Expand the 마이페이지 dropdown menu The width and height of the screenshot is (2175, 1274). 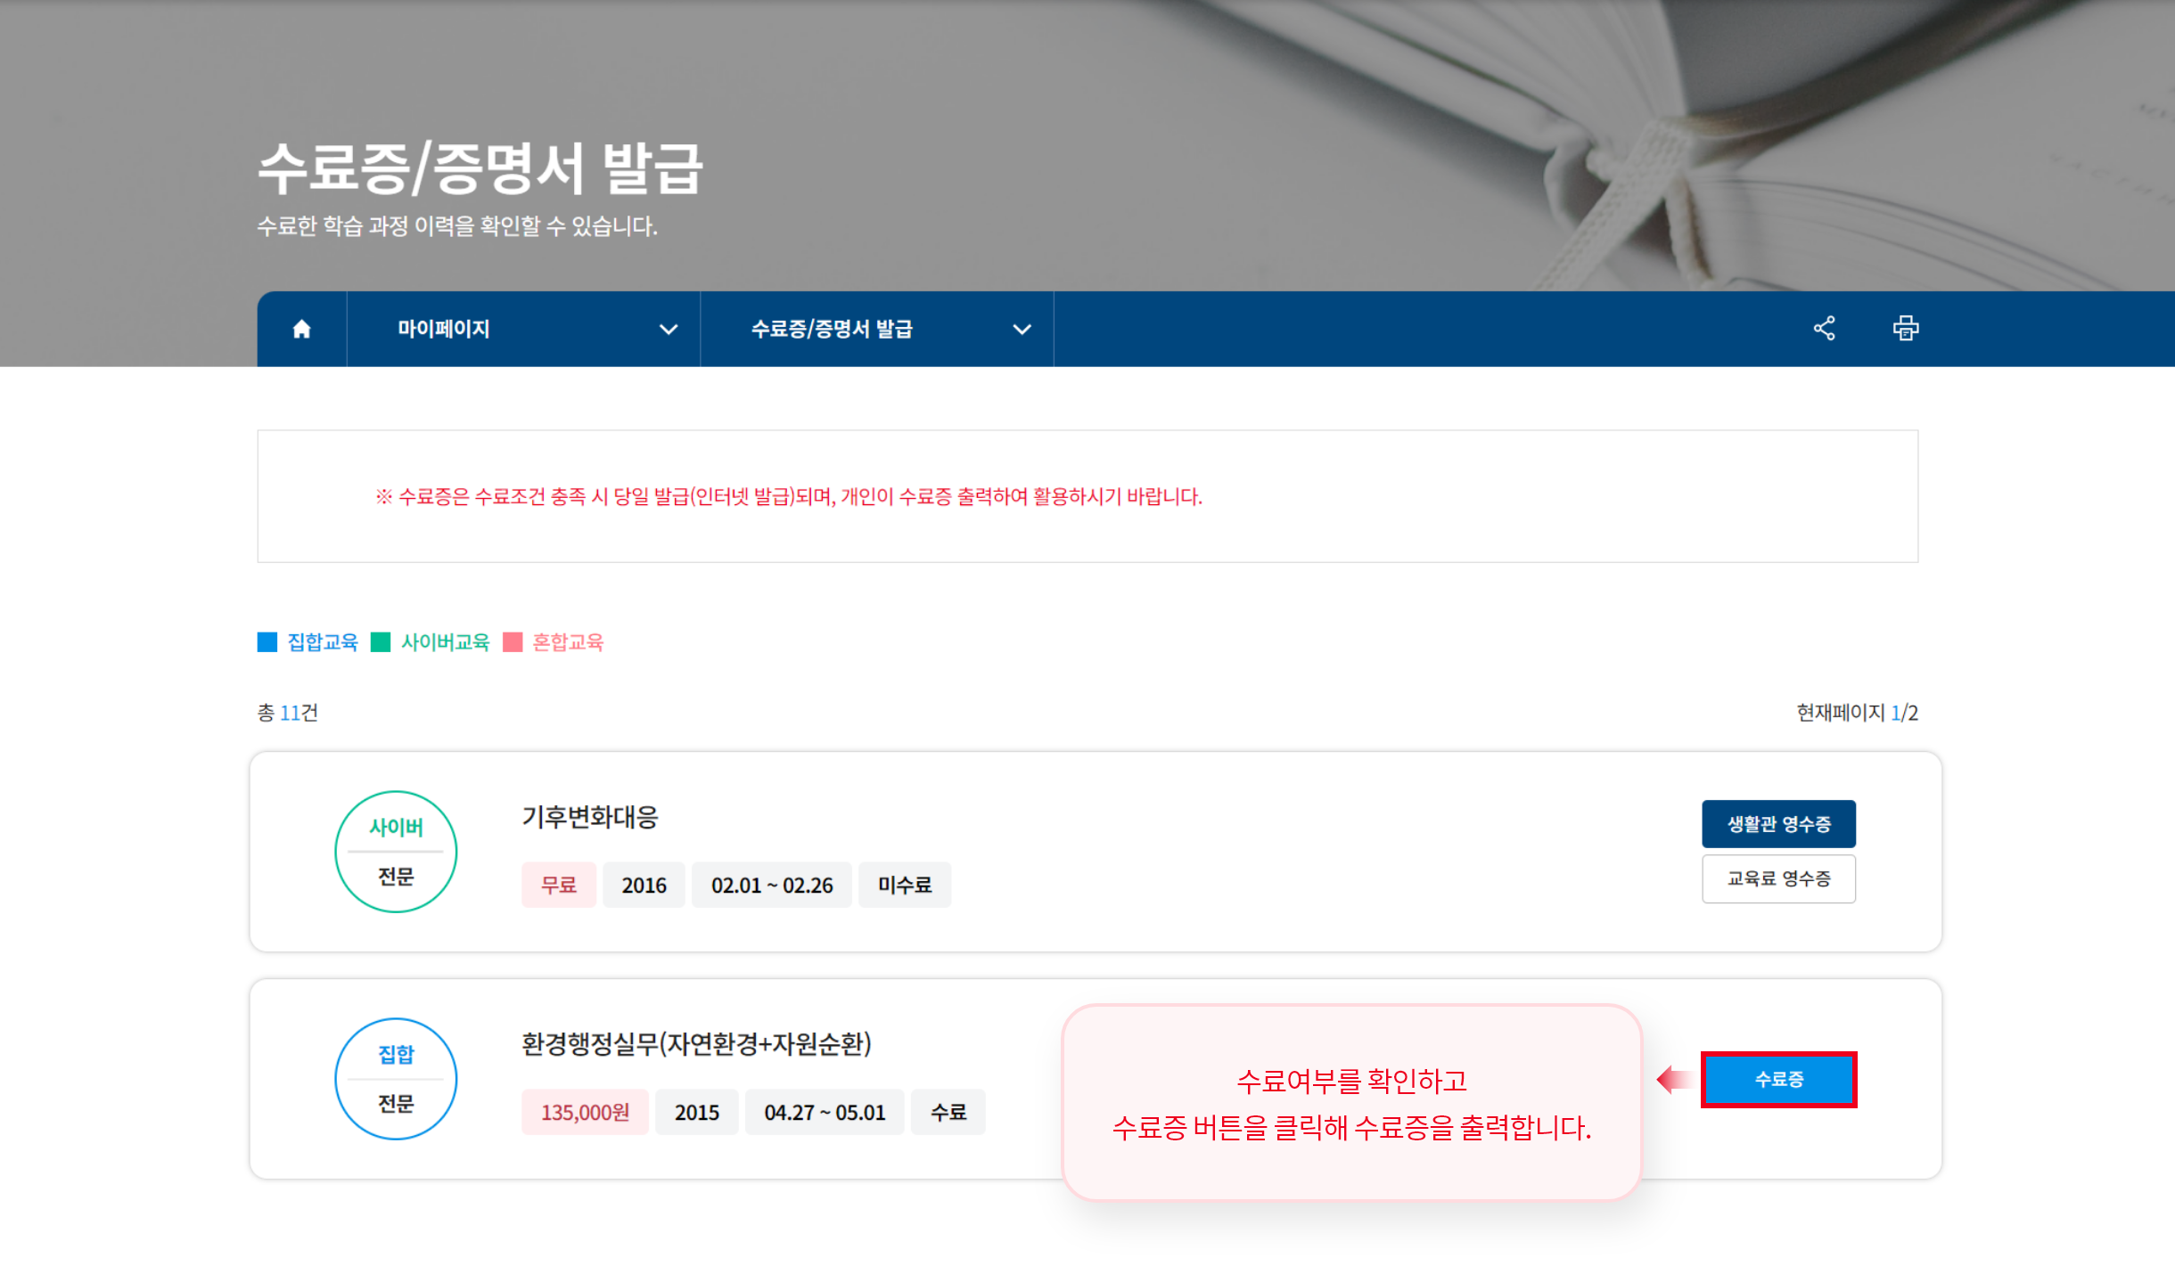(x=669, y=328)
